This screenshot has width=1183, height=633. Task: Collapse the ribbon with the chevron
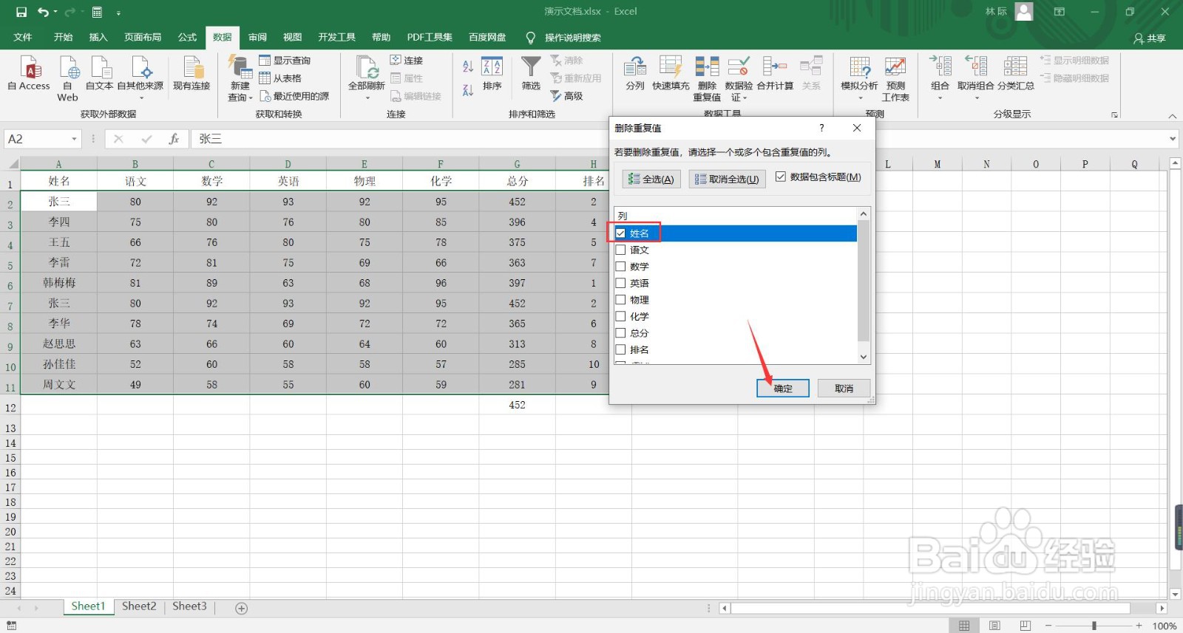[x=1172, y=115]
